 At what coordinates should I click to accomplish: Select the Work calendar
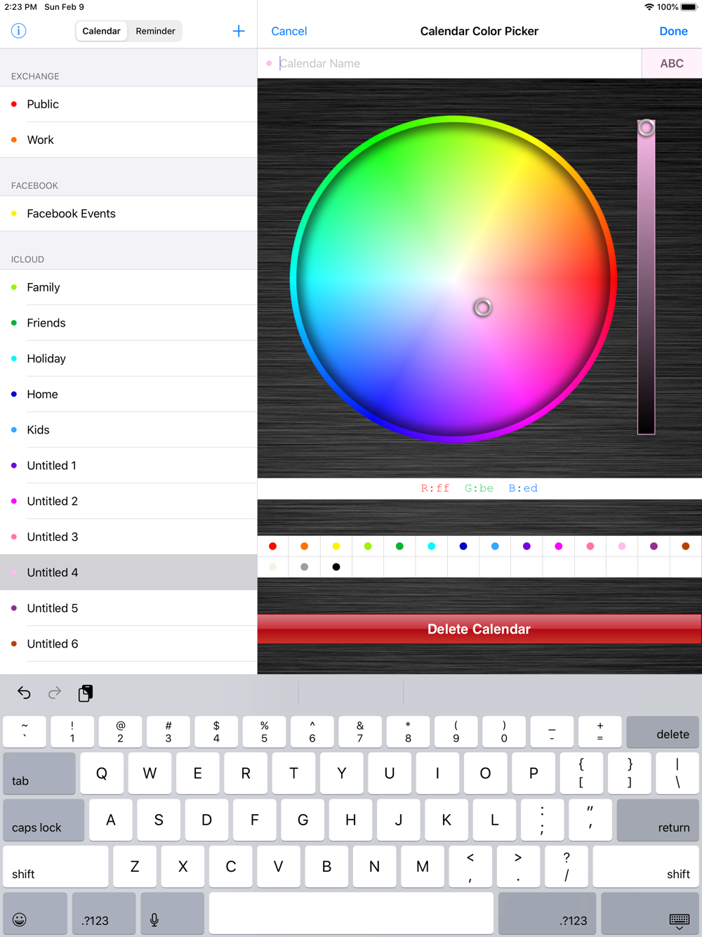click(128, 140)
